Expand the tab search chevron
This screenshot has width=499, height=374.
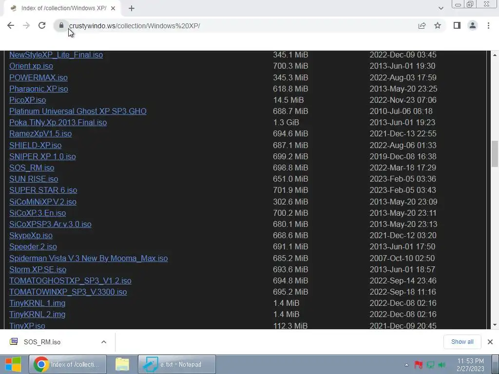(441, 8)
